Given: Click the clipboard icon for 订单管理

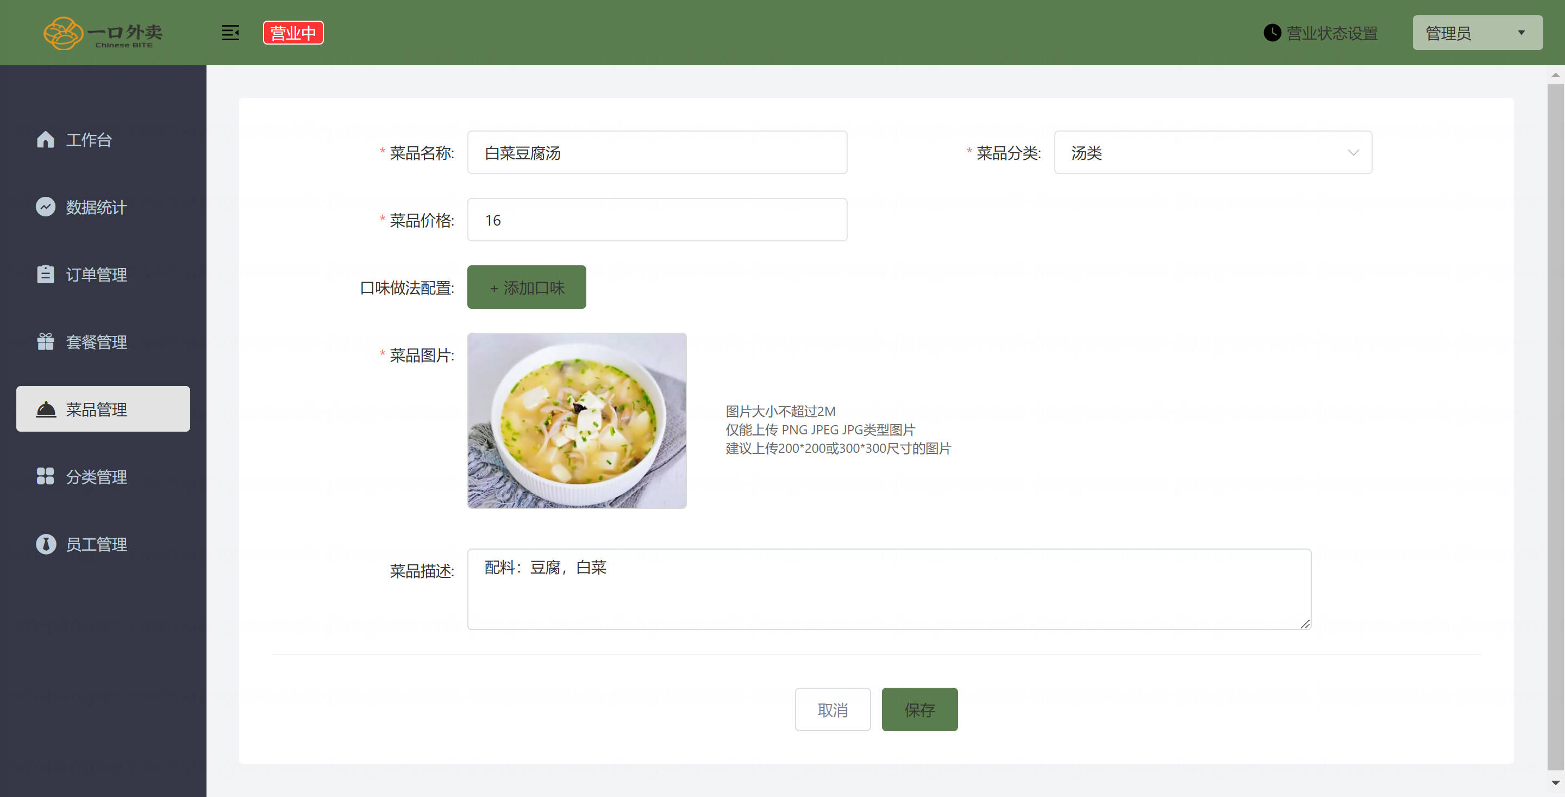Looking at the screenshot, I should pyautogui.click(x=46, y=275).
